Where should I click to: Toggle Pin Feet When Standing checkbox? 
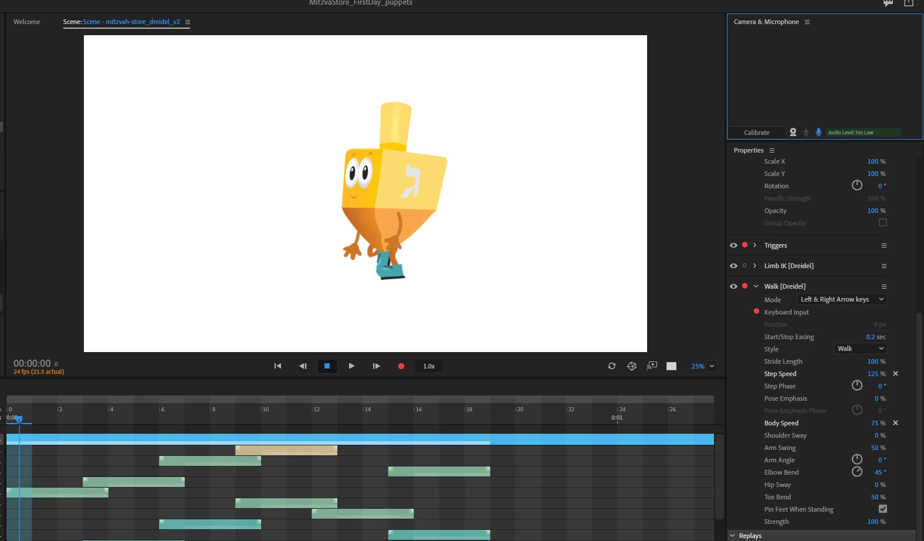tap(883, 509)
